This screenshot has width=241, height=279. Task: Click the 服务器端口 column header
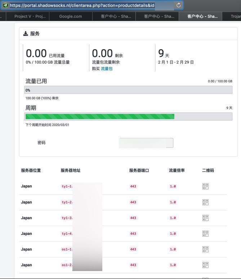pyautogui.click(x=139, y=170)
